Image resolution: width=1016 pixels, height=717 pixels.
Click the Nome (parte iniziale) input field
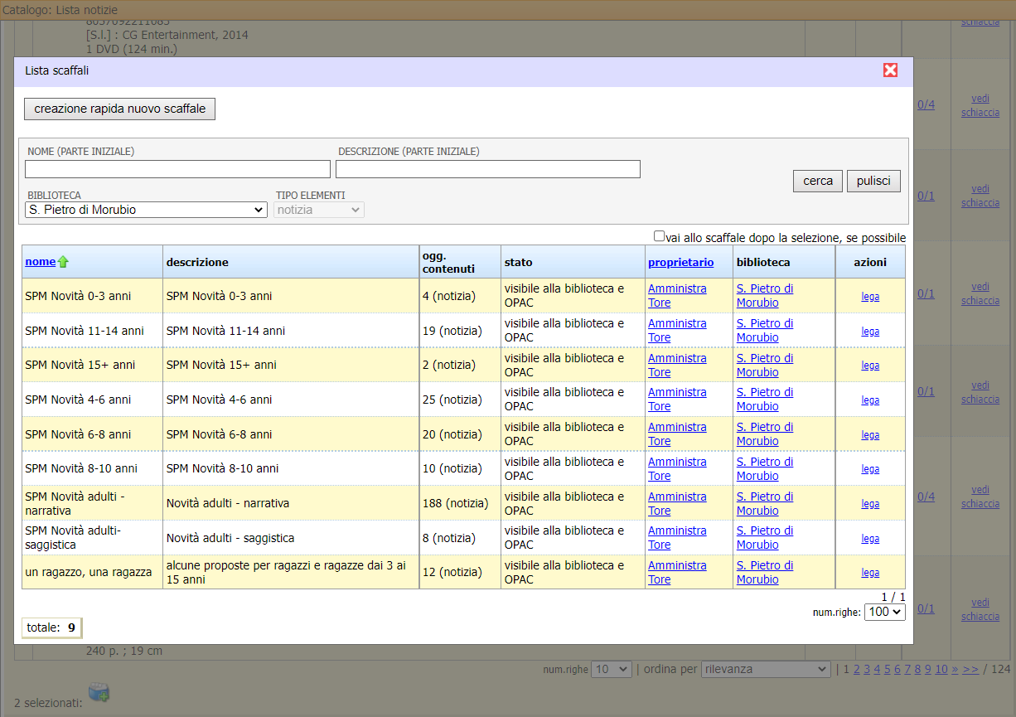[177, 169]
